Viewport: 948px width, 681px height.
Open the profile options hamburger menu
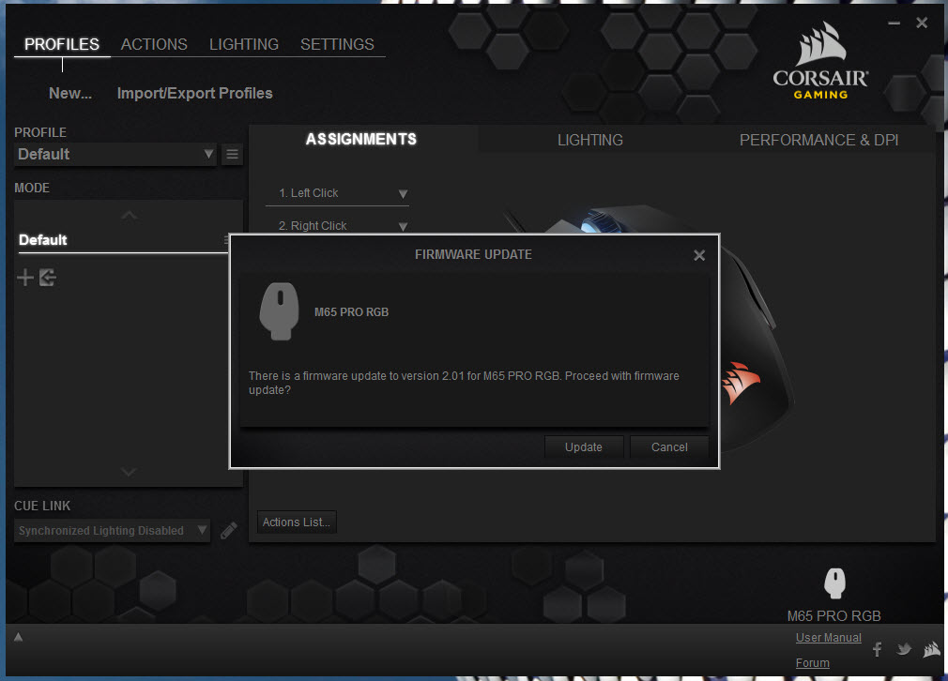232,155
